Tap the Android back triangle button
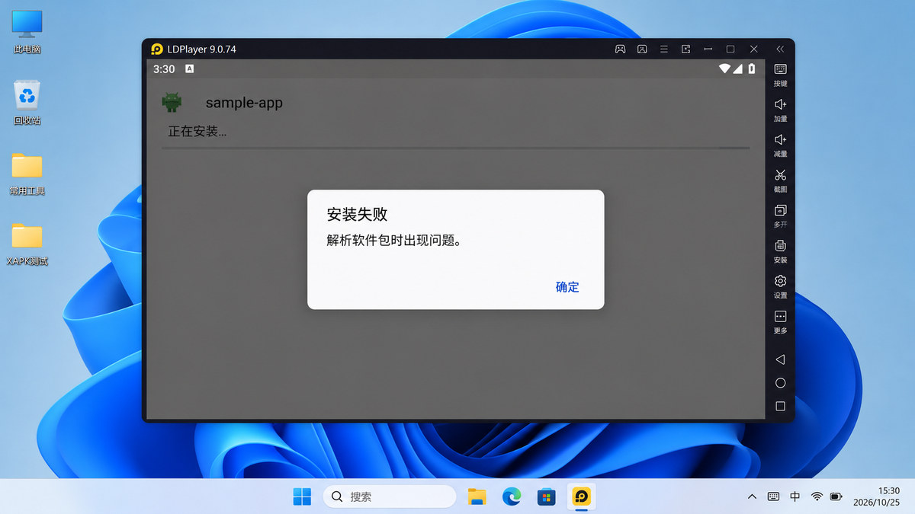This screenshot has width=915, height=514. (x=780, y=359)
